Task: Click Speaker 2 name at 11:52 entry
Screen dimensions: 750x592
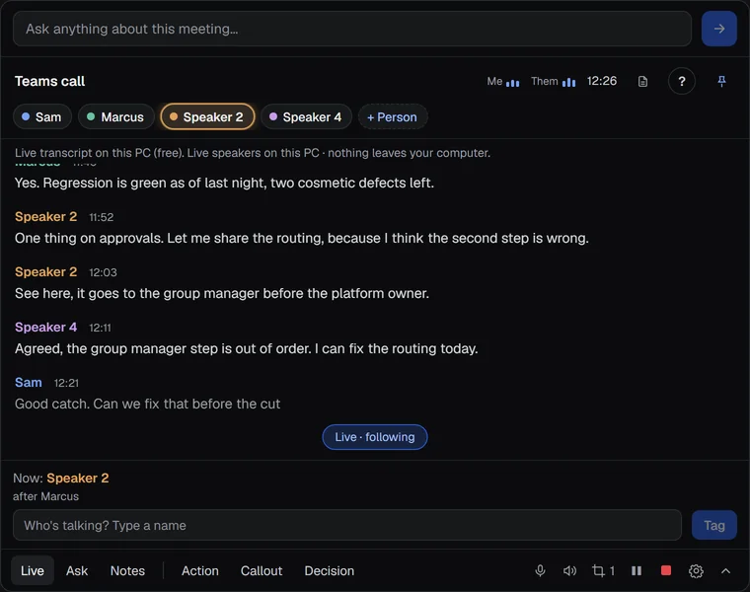Action: point(46,217)
